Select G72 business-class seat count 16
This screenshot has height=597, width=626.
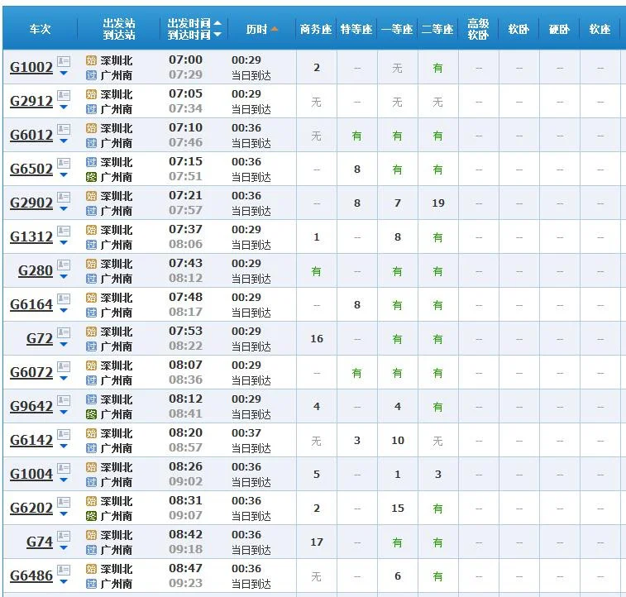(x=317, y=339)
